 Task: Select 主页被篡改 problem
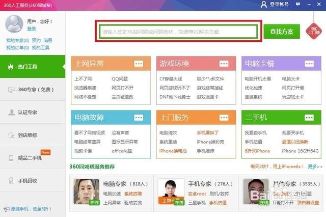click(123, 97)
